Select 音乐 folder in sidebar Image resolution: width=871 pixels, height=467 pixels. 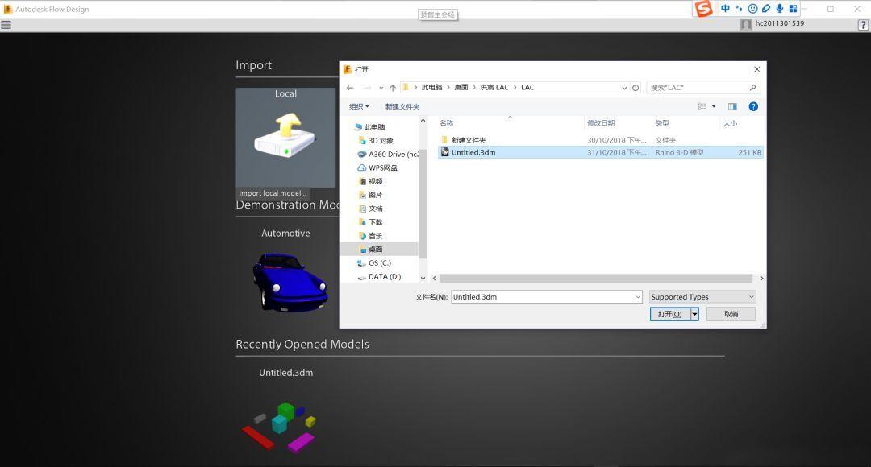(x=375, y=236)
